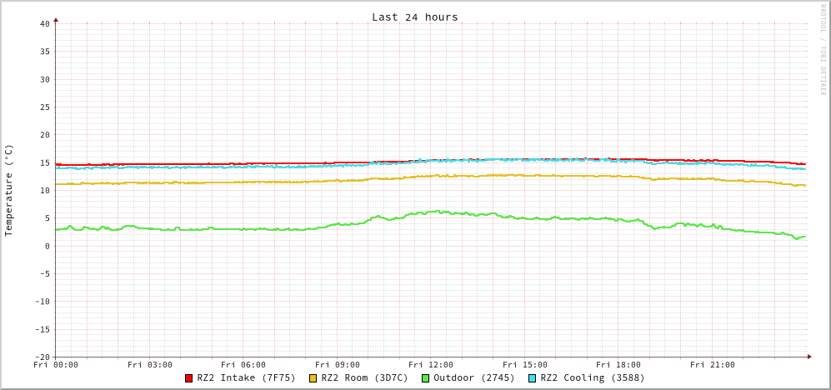Image resolution: width=831 pixels, height=390 pixels.
Task: Click the arrowhead at the x-axis right end
Action: click(x=808, y=357)
